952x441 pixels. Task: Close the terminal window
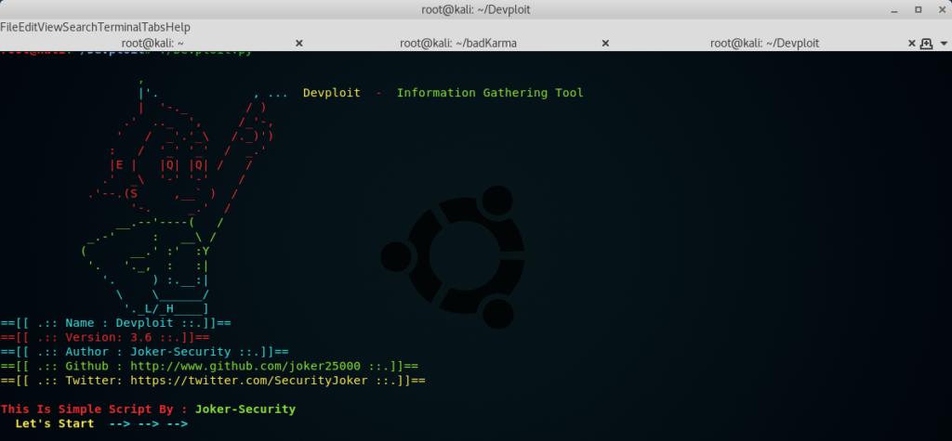[942, 9]
